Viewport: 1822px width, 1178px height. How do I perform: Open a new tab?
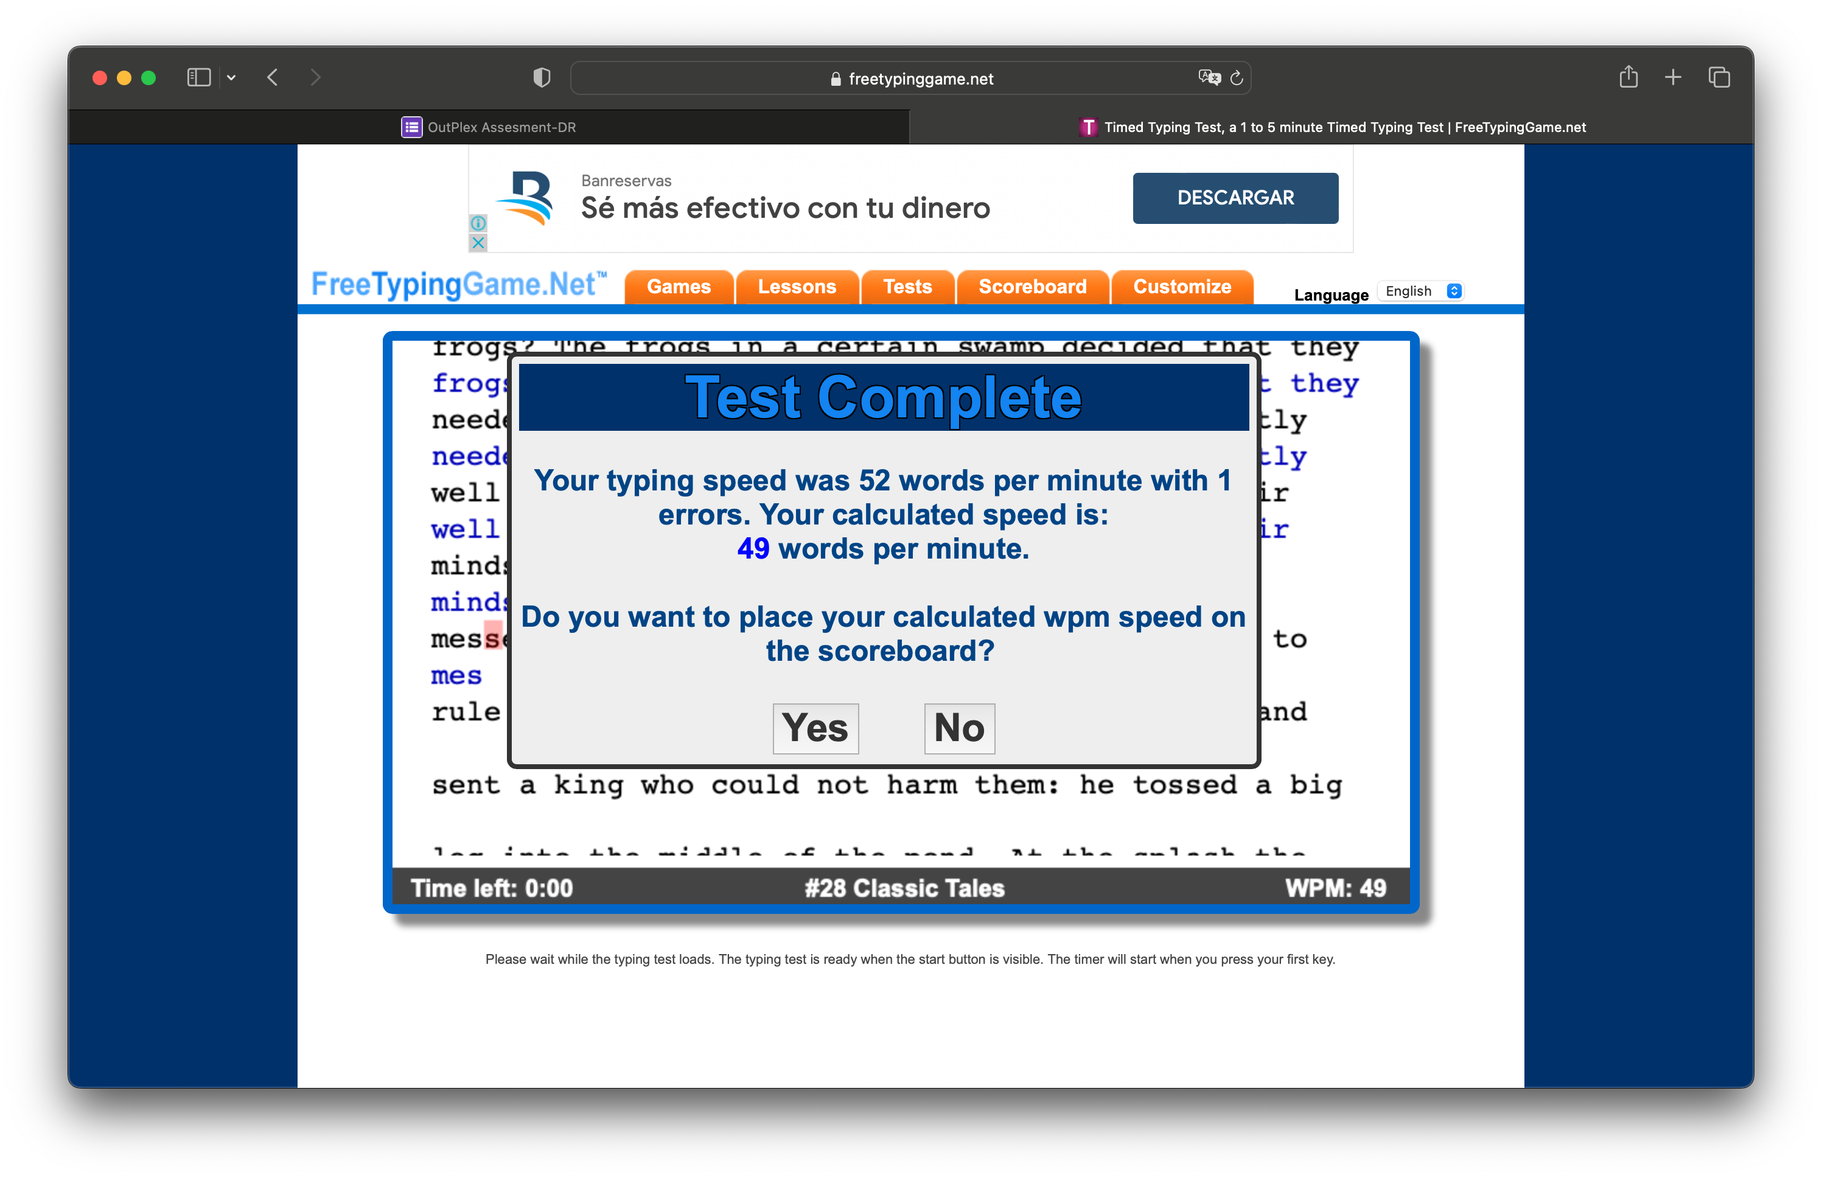1673,77
